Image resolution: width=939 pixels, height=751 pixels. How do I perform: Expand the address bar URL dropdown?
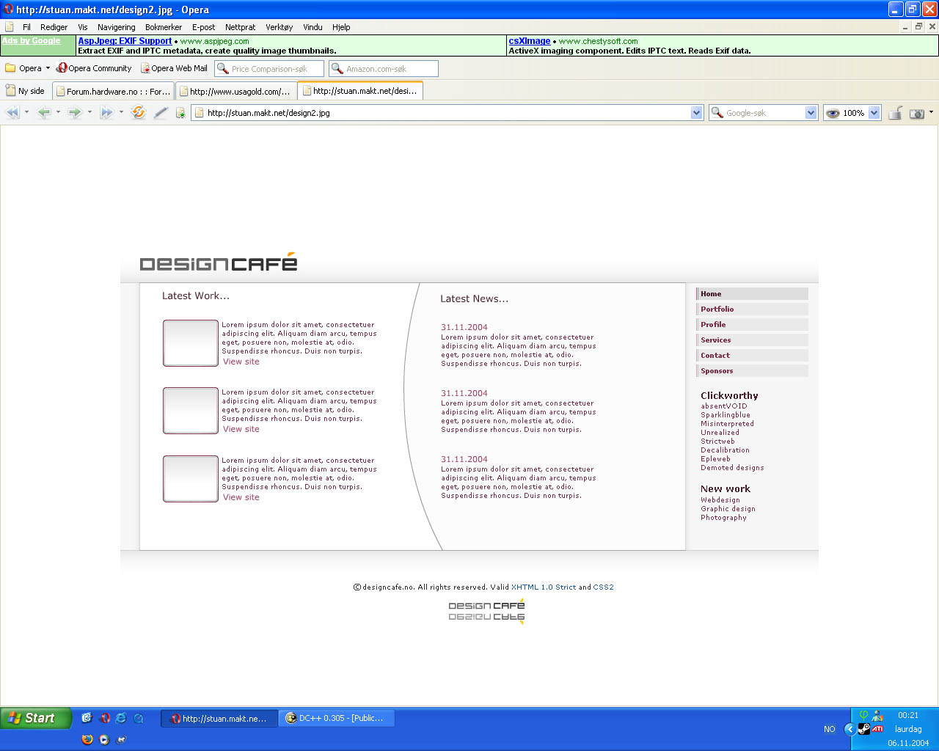697,113
